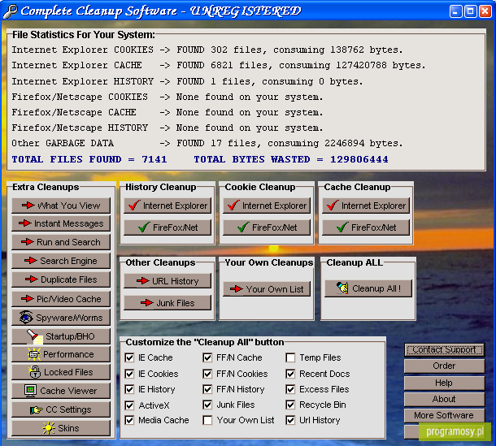Screen dimensions: 496x446
Task: Toggle the Excess Files checkbox
Action: 290,389
